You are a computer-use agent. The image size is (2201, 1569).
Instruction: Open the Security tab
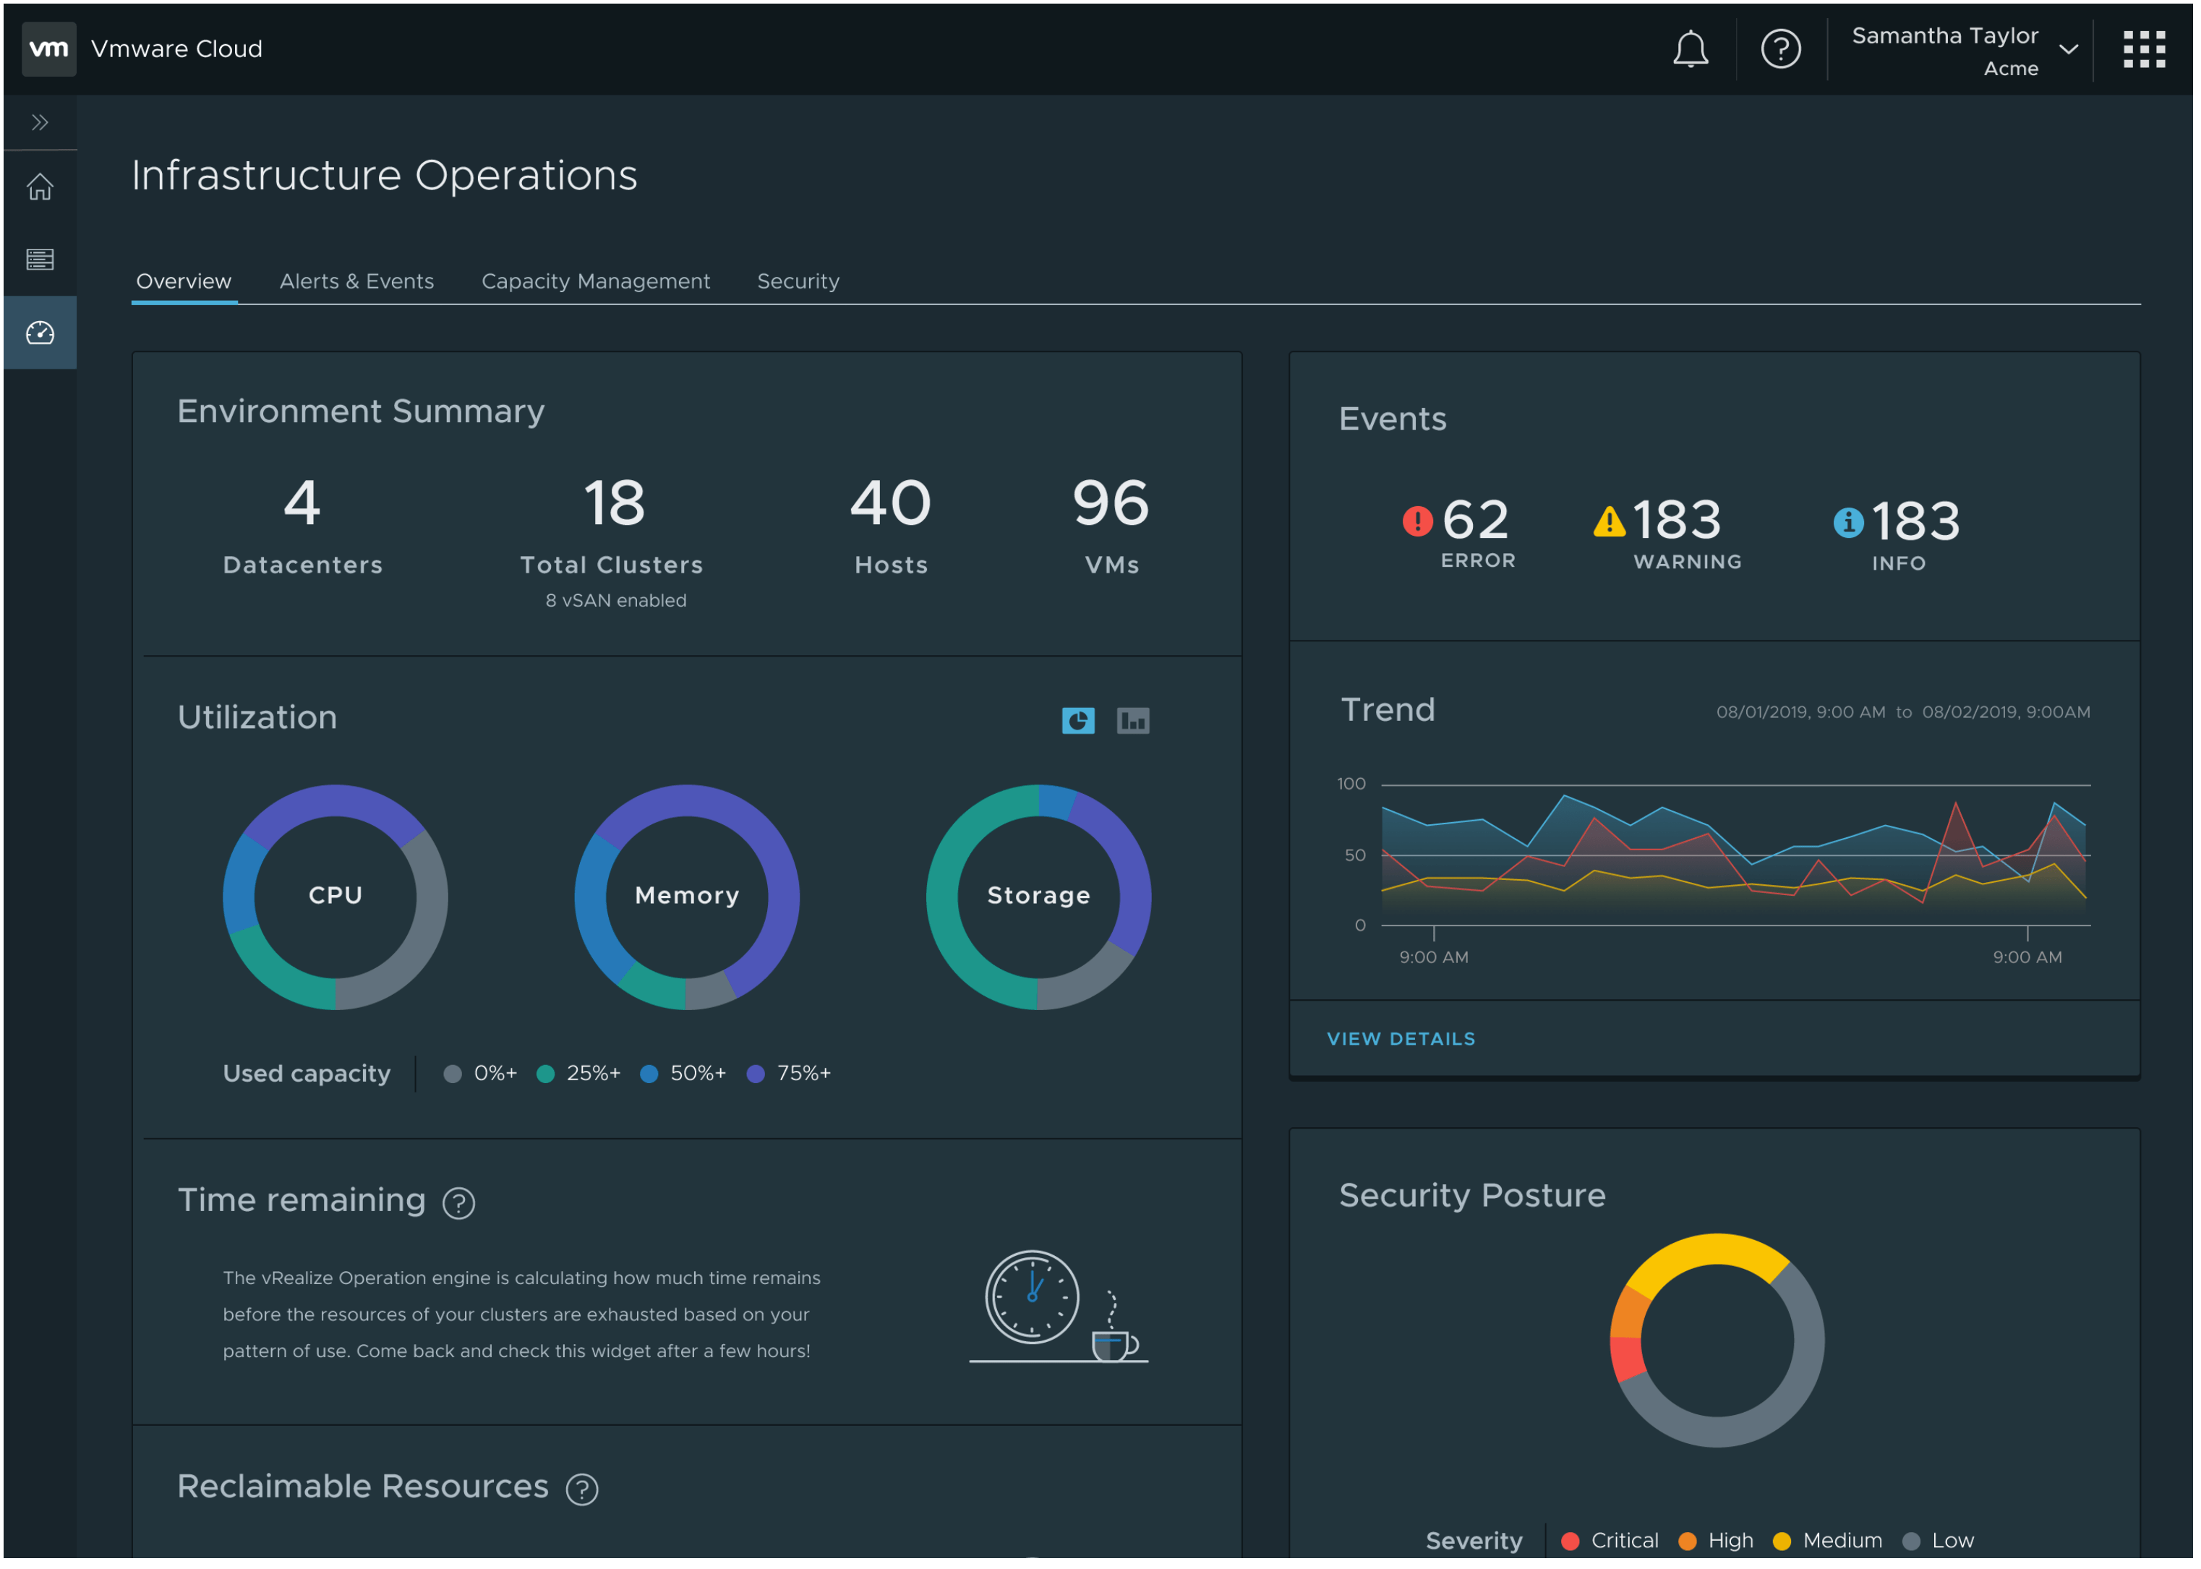(x=799, y=281)
